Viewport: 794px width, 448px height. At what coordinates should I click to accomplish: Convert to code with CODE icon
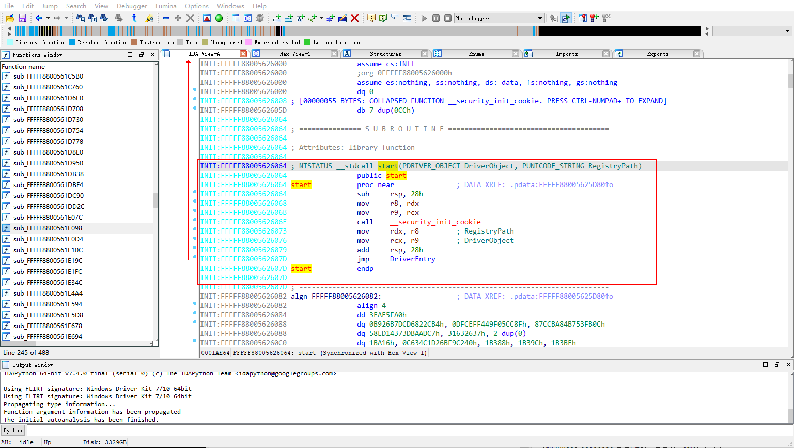pos(277,18)
